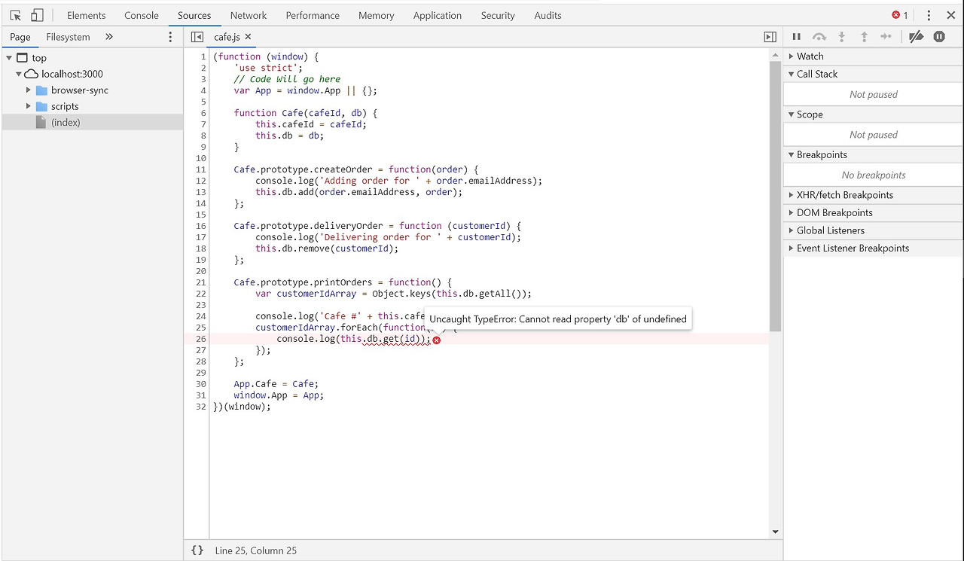Switch to the Audits tab

coord(548,15)
